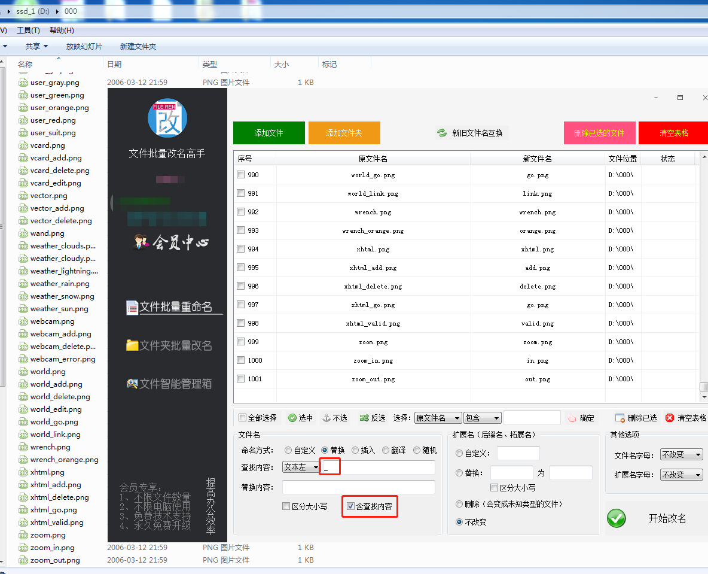
Task: Click the file table scroll up arrow
Action: [x=704, y=156]
